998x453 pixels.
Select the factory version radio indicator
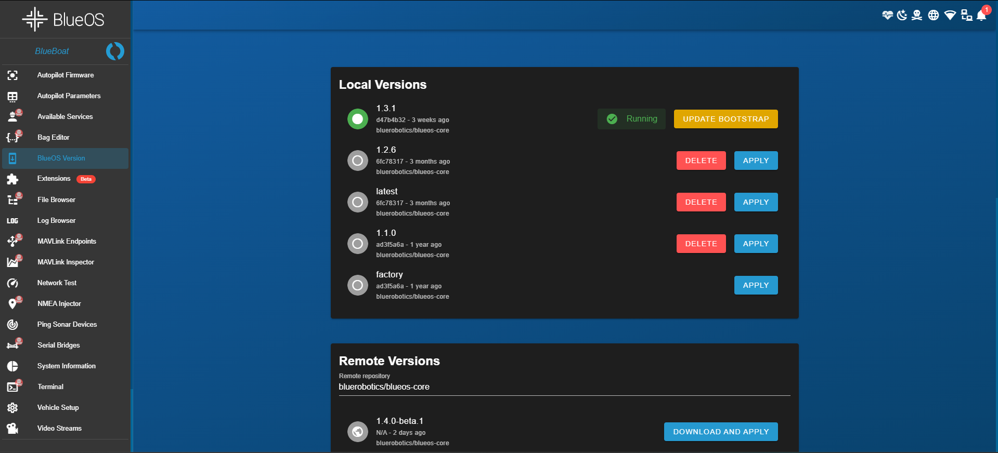pos(358,285)
